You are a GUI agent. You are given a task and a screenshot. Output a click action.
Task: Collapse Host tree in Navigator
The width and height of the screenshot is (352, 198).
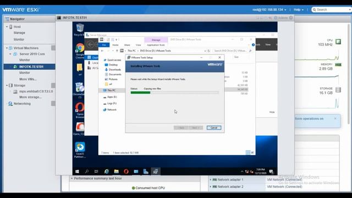point(7,27)
